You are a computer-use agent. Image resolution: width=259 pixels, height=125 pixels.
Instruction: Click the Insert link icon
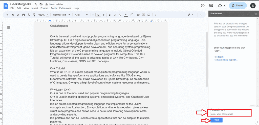(x=138, y=15)
